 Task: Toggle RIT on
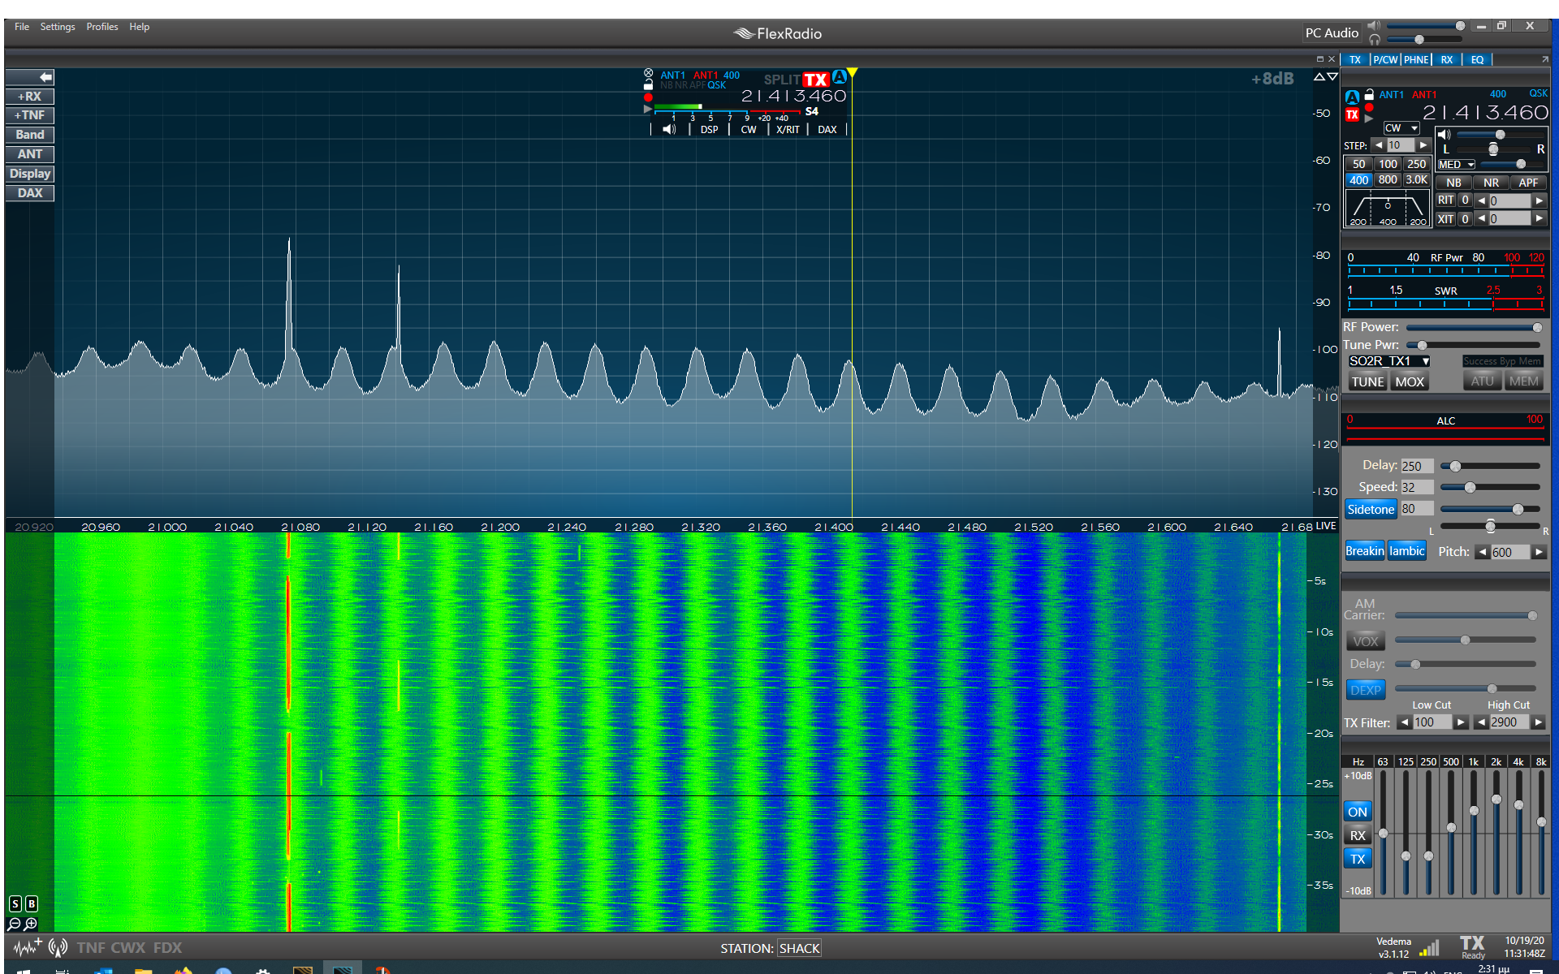click(x=1446, y=200)
